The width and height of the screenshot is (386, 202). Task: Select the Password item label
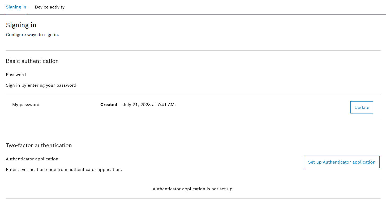pos(16,74)
